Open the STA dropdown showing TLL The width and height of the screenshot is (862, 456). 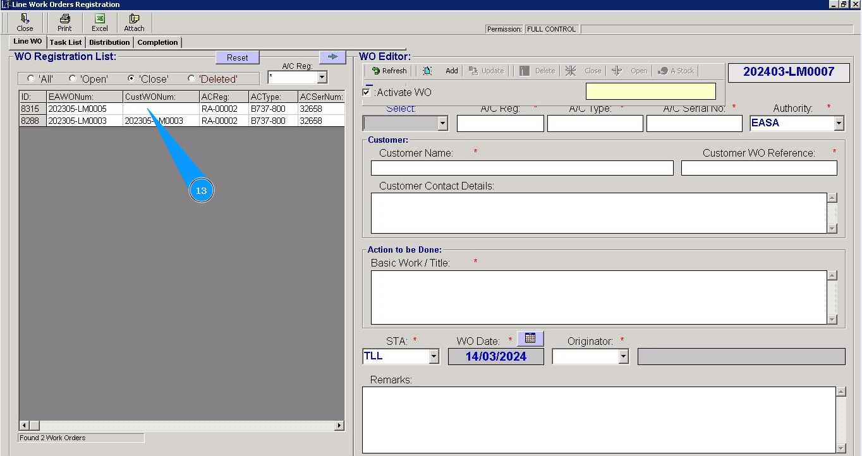434,357
